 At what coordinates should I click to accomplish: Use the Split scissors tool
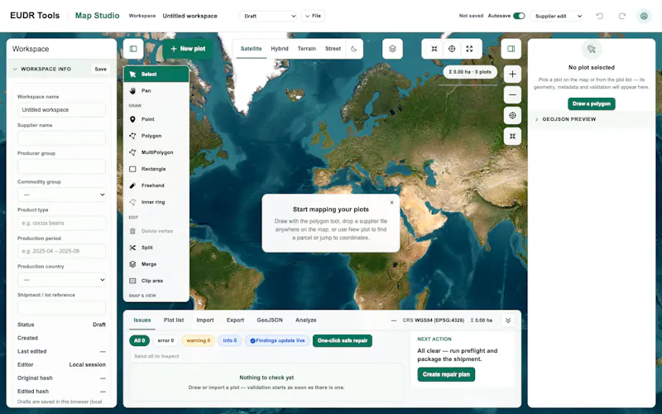point(156,248)
